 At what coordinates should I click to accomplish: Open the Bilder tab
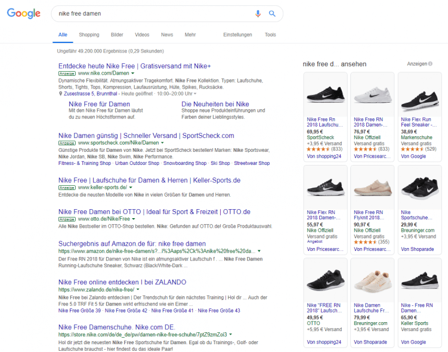point(117,35)
